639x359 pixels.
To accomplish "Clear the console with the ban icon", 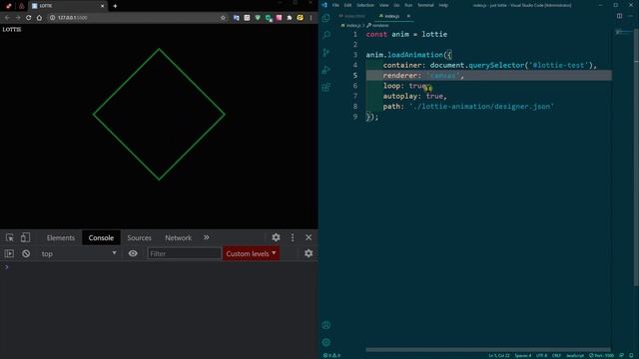I will pos(26,253).
